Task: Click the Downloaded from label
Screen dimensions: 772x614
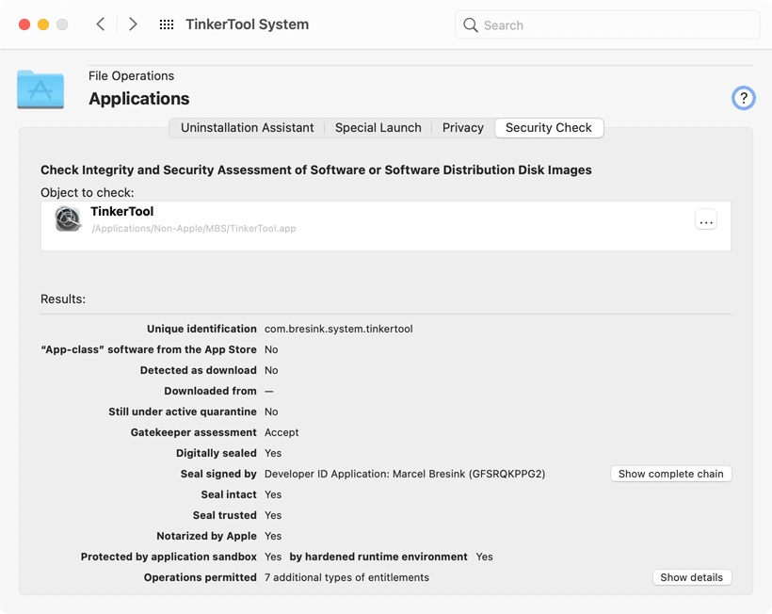Action: coord(210,391)
